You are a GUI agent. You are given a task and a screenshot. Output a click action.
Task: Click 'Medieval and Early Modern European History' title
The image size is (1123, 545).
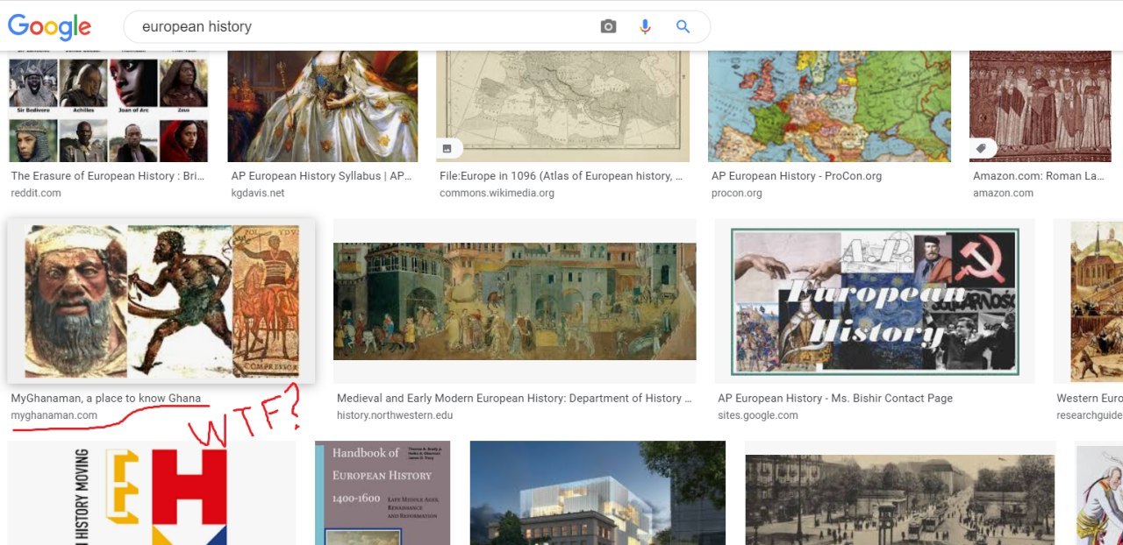click(x=514, y=399)
